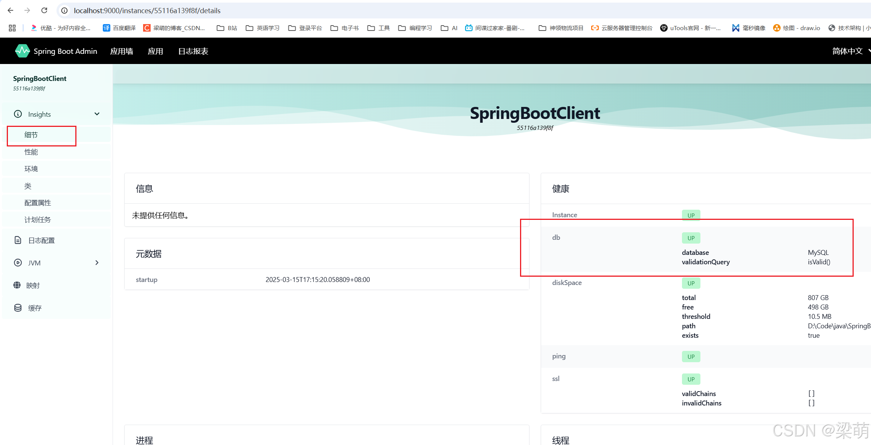Open the B站 bookmark folder

point(227,28)
